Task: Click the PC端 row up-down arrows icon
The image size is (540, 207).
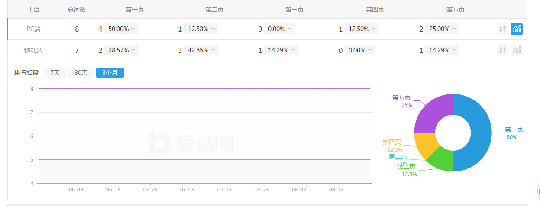Action: [502, 29]
